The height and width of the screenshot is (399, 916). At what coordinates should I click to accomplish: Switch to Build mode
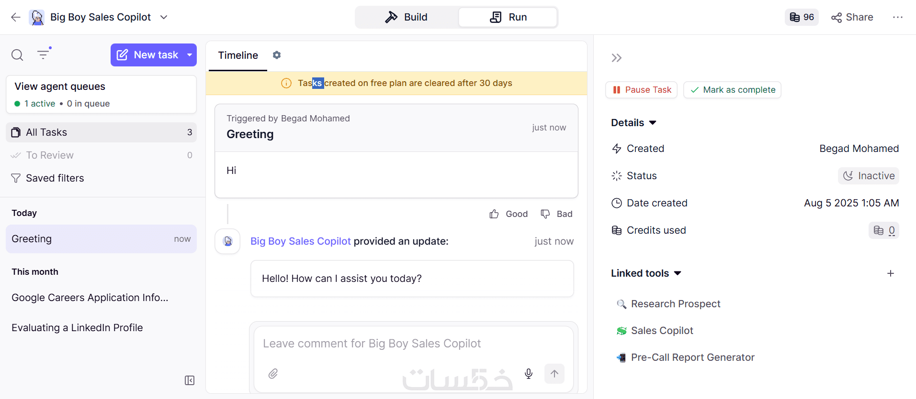click(x=407, y=17)
